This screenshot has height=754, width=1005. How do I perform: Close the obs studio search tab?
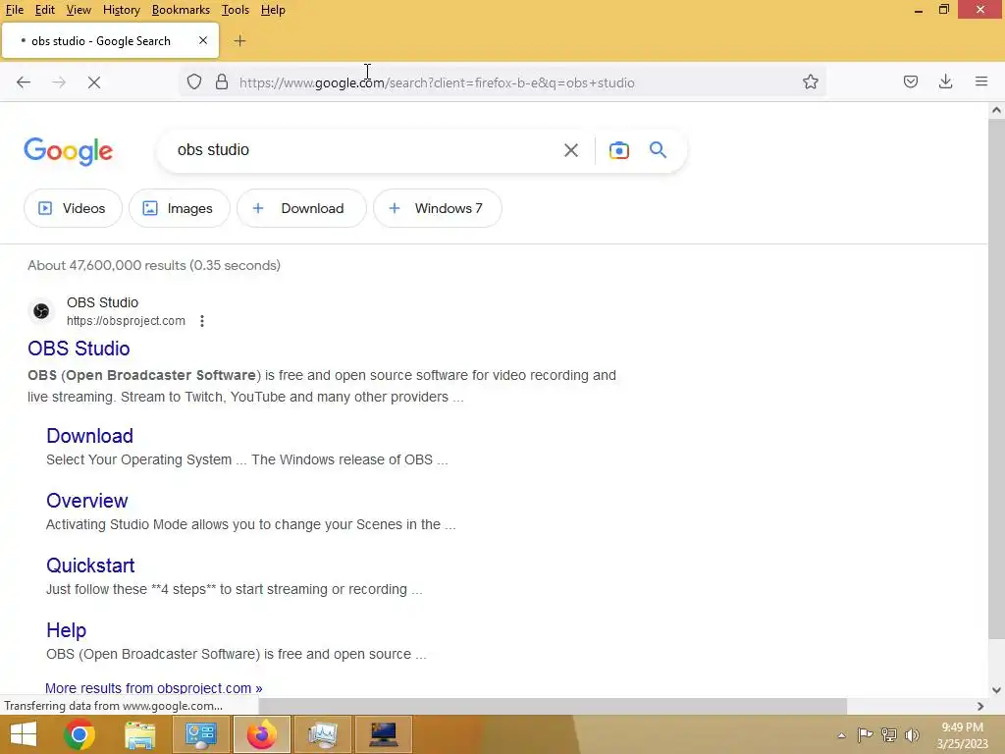point(203,40)
